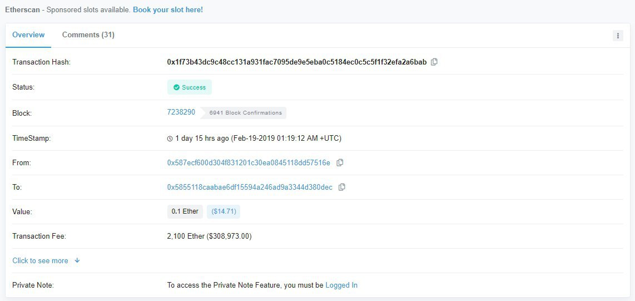Screen dimensions: 635x301
Task: Open block 7238290
Action: (x=181, y=112)
